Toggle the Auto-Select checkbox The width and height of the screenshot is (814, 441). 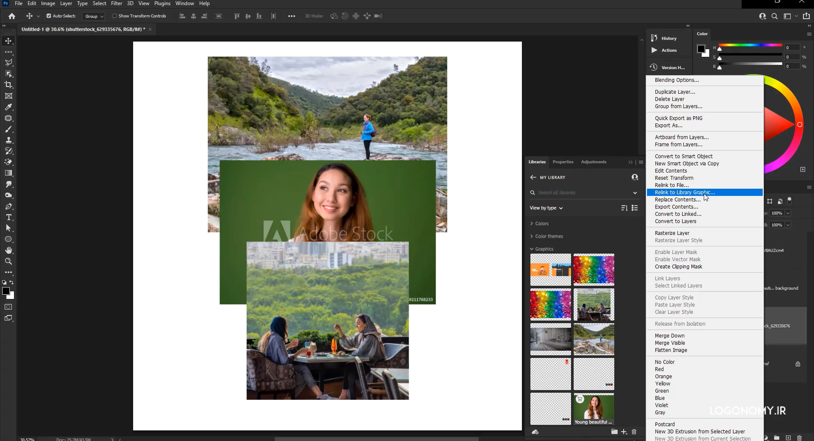(49, 16)
